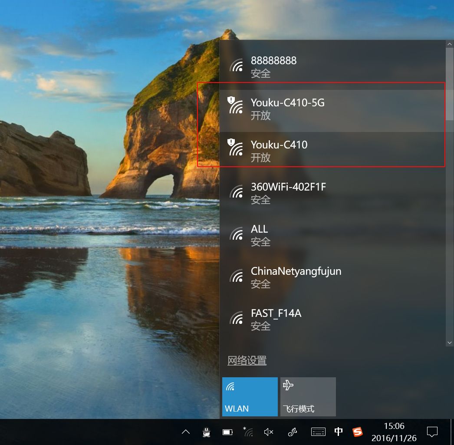Connect to Youku-C410-5G open network

point(332,111)
